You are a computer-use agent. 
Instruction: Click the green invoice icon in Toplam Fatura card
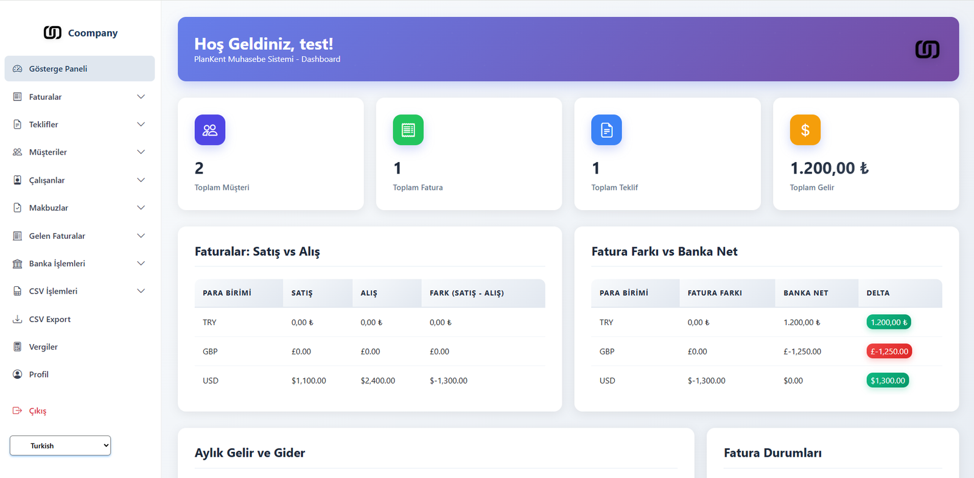[408, 130]
